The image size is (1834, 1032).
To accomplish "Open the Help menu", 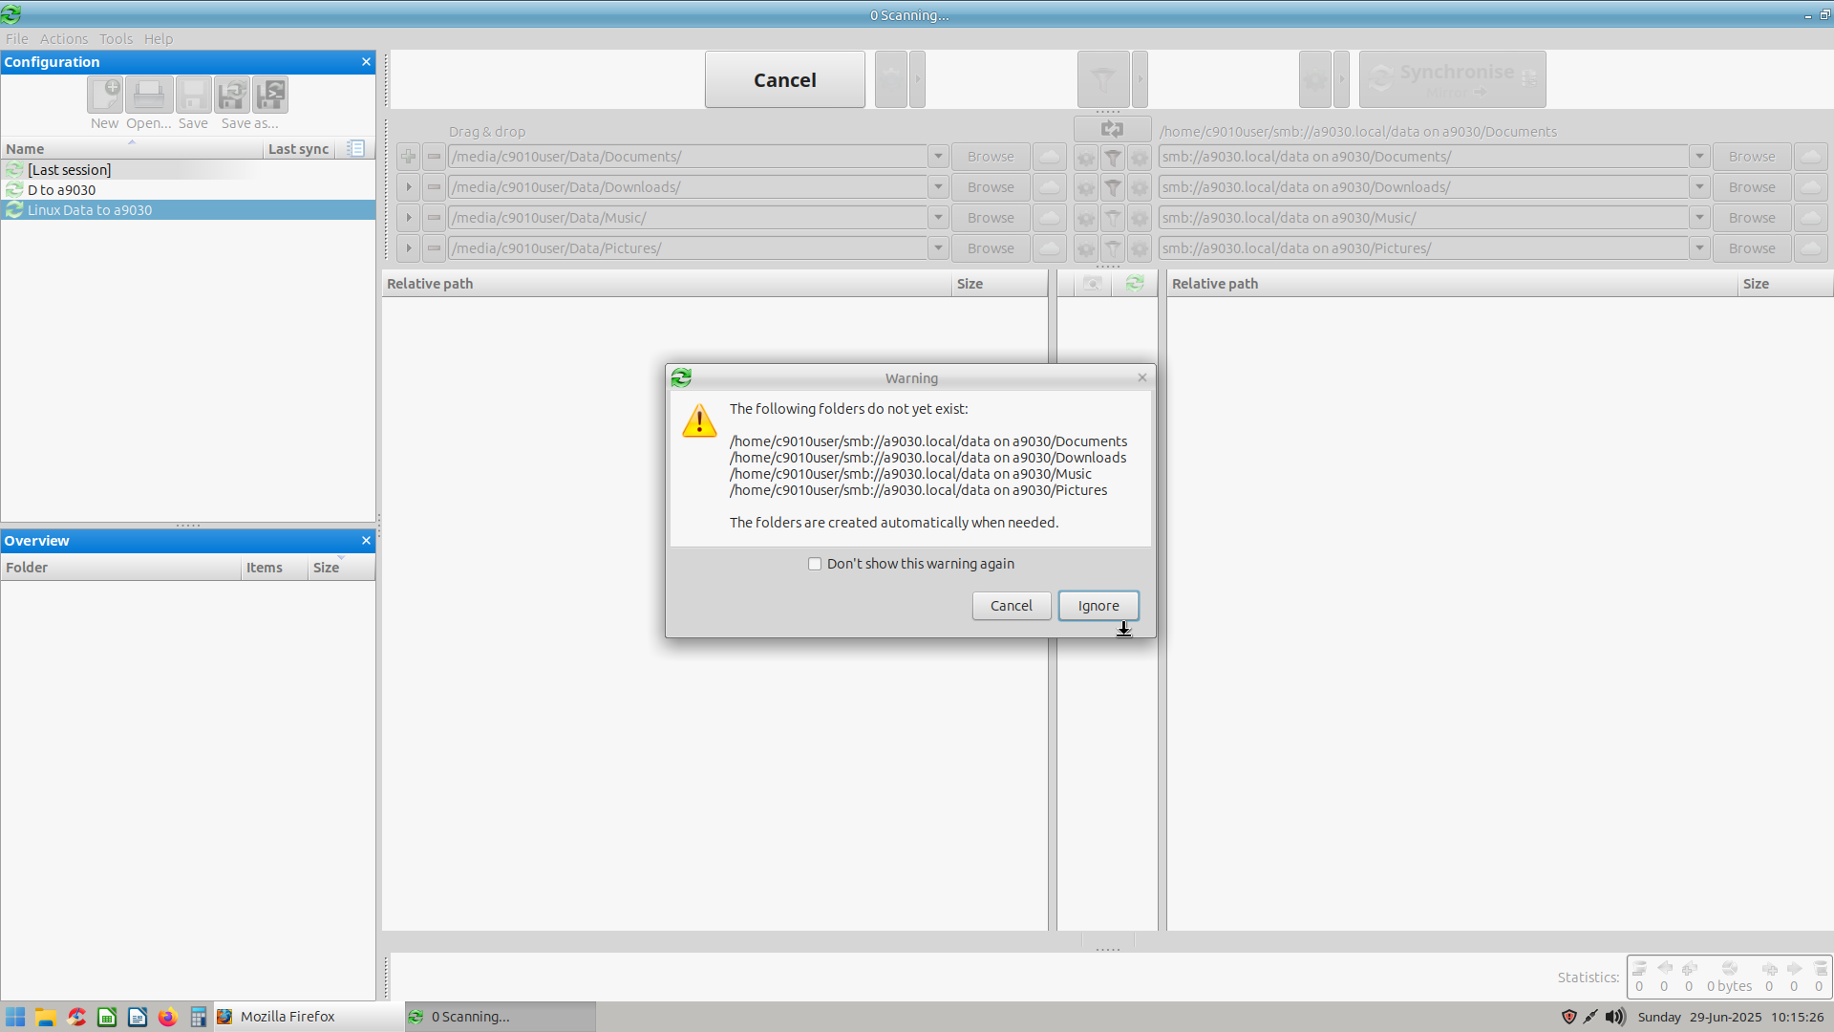I will (159, 39).
